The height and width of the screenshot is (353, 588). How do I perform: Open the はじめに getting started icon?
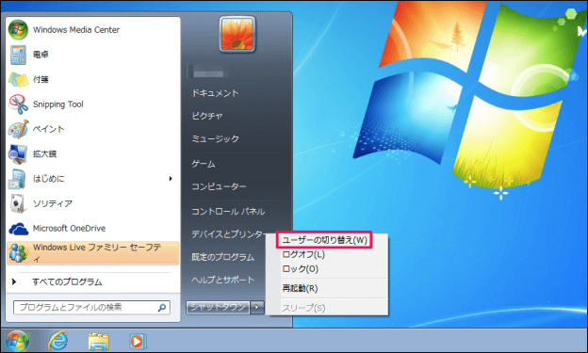point(17,179)
